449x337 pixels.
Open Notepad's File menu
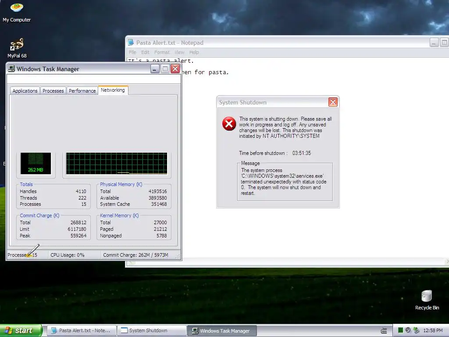[x=132, y=52]
